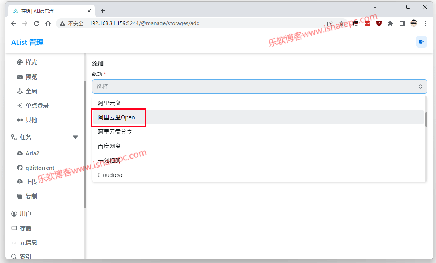Open the 其他 other settings page

click(x=31, y=120)
